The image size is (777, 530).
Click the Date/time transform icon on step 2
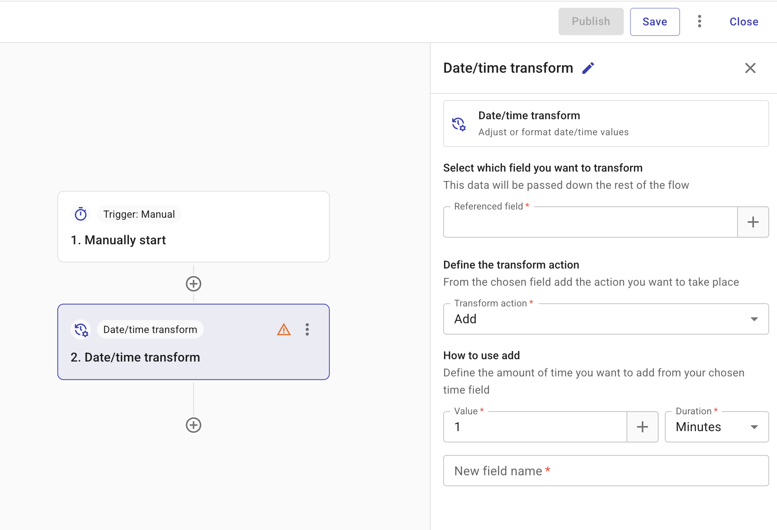point(81,330)
